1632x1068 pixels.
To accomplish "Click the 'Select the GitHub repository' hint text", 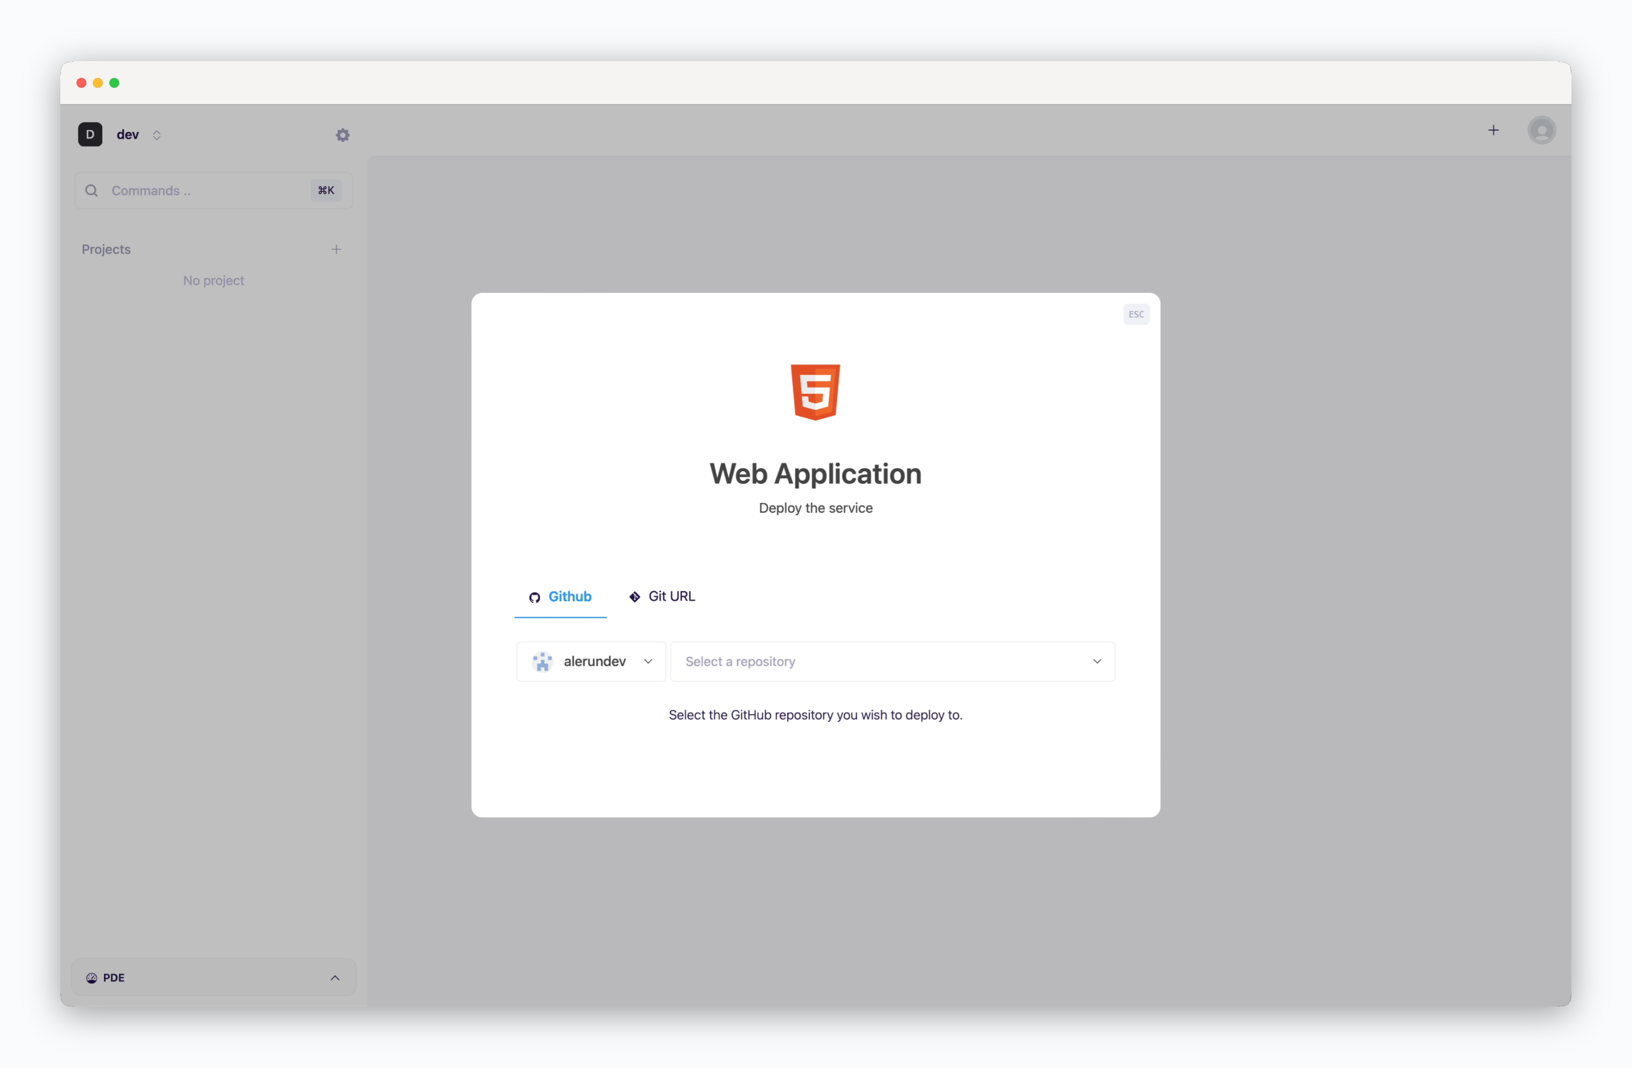I will tap(815, 715).
